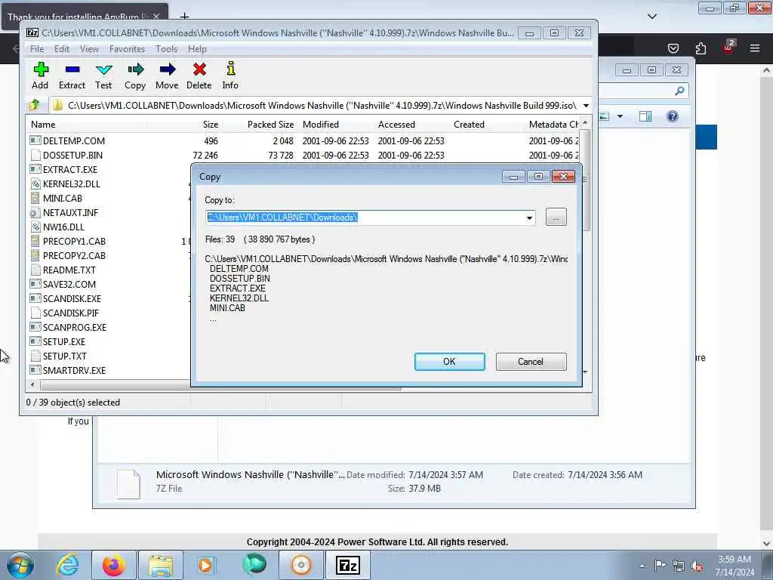Open the Windows Start menu
Image resolution: width=773 pixels, height=580 pixels.
pos(20,565)
